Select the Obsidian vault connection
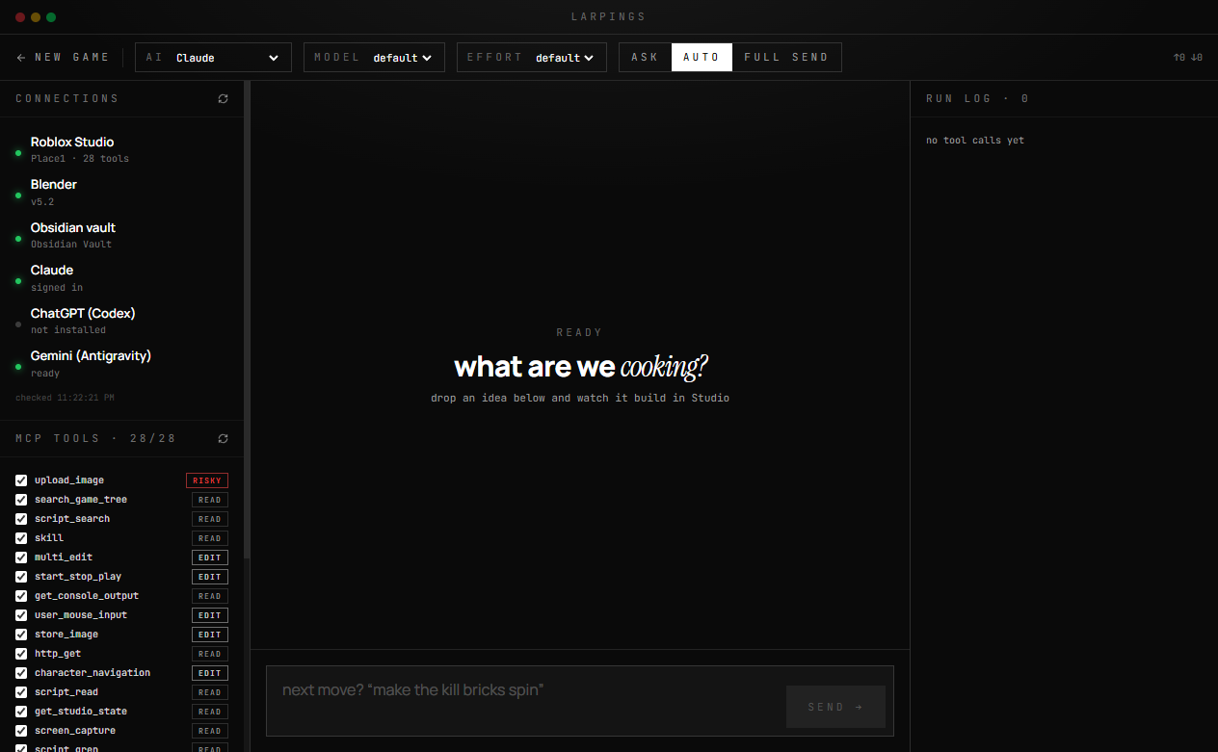This screenshot has height=752, width=1218. click(121, 235)
